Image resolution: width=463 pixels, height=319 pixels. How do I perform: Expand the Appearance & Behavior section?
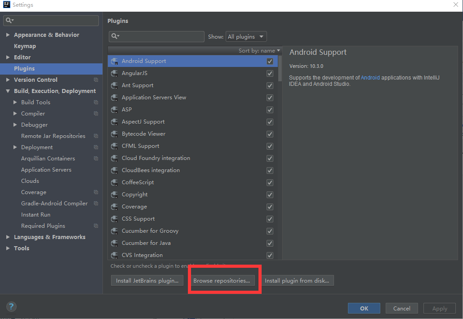(8, 35)
